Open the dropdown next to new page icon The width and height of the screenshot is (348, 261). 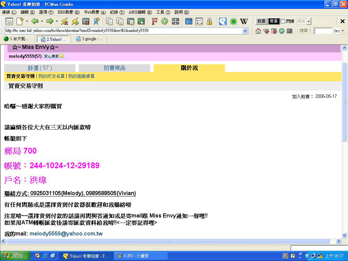[x=27, y=21]
